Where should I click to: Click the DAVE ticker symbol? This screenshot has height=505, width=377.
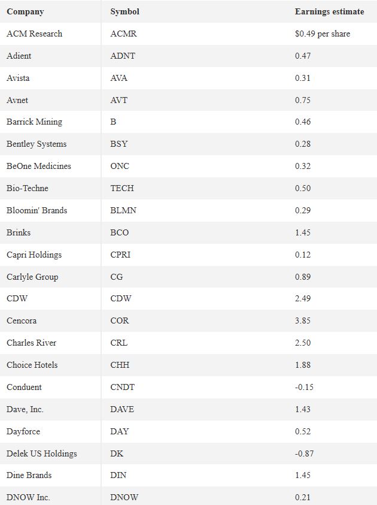[122, 409]
